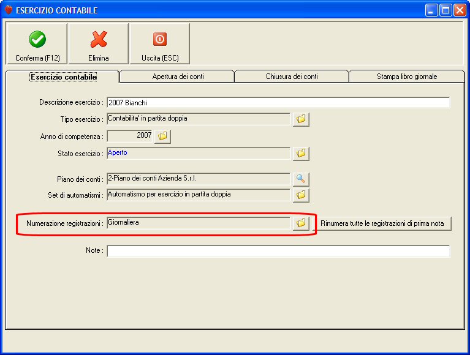470x355 pixels.
Task: Click the 'Anno di competenza :' label
Action: click(72, 136)
